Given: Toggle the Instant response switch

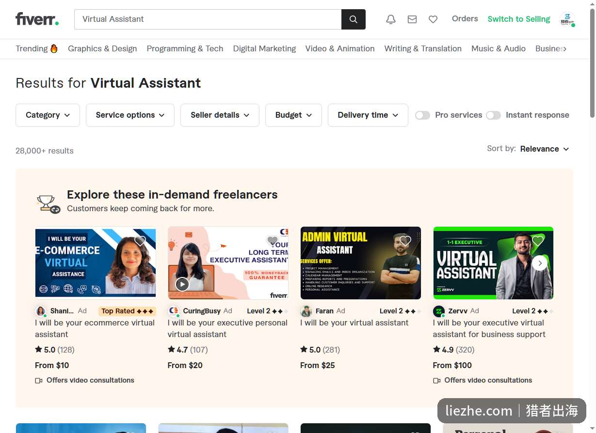Looking at the screenshot, I should [x=493, y=115].
